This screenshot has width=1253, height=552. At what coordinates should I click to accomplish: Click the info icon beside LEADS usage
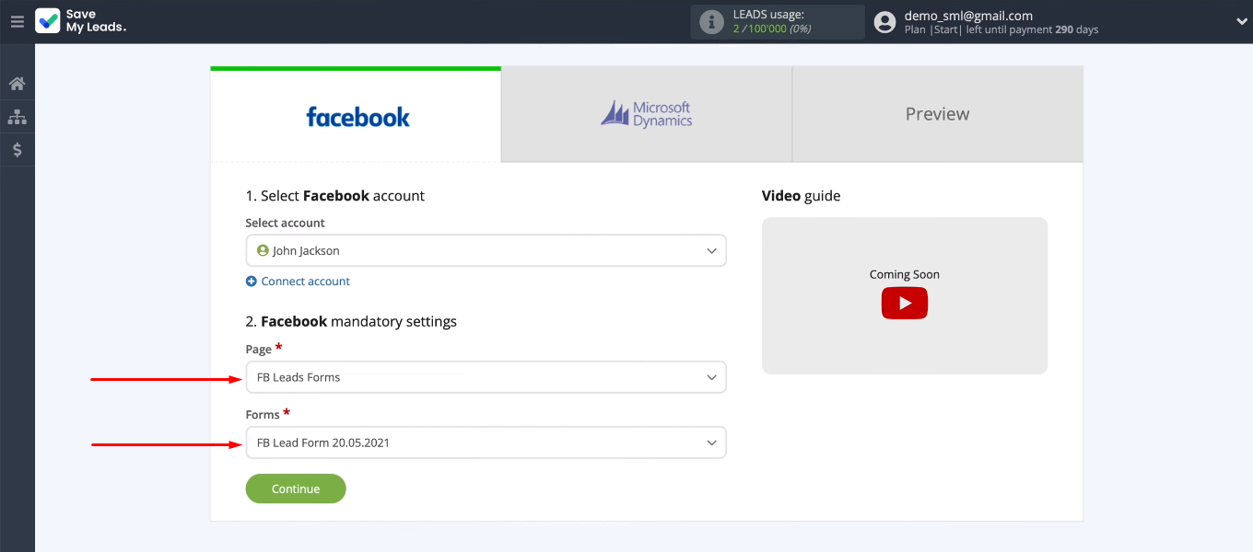tap(711, 22)
